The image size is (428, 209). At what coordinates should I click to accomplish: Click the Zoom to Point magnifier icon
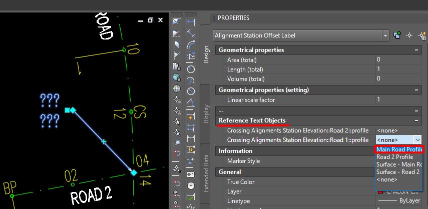(x=177, y=133)
